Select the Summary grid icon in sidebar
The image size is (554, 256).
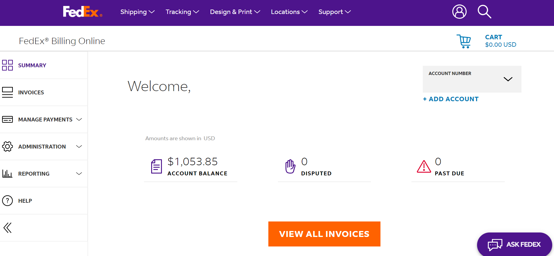(x=7, y=65)
